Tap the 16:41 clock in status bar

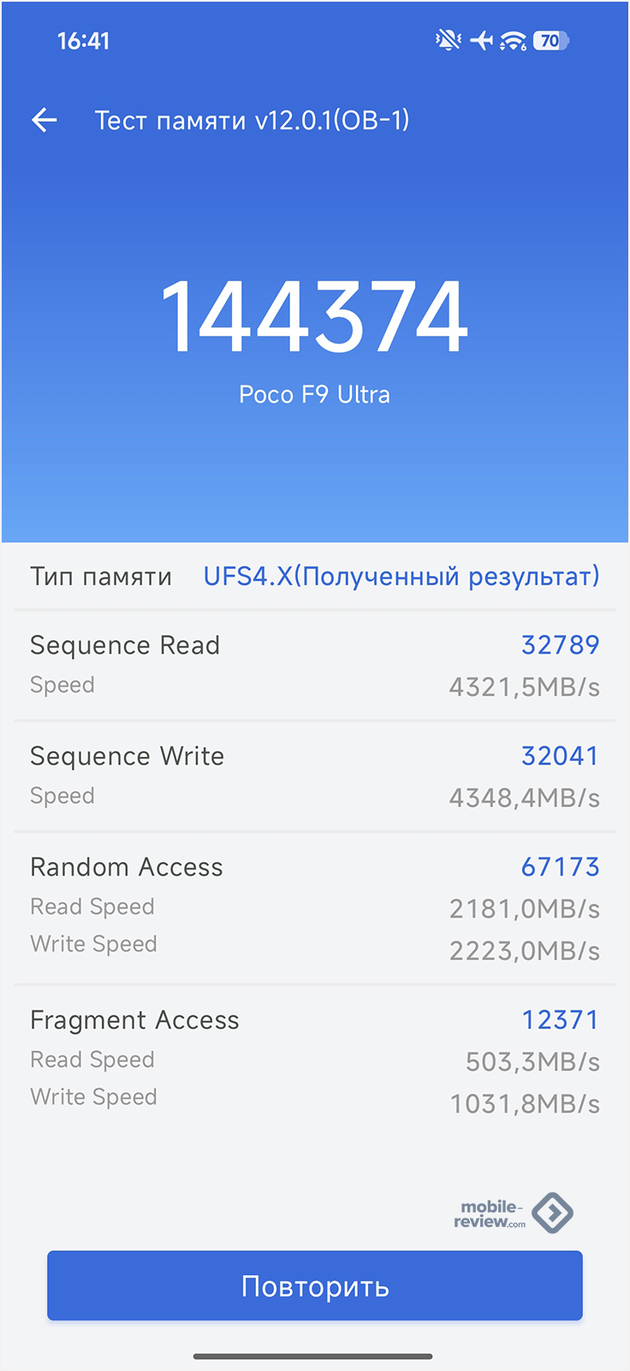pyautogui.click(x=83, y=40)
